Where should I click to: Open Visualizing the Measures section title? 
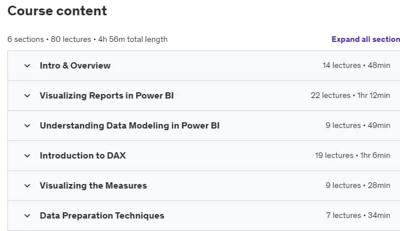coord(94,186)
